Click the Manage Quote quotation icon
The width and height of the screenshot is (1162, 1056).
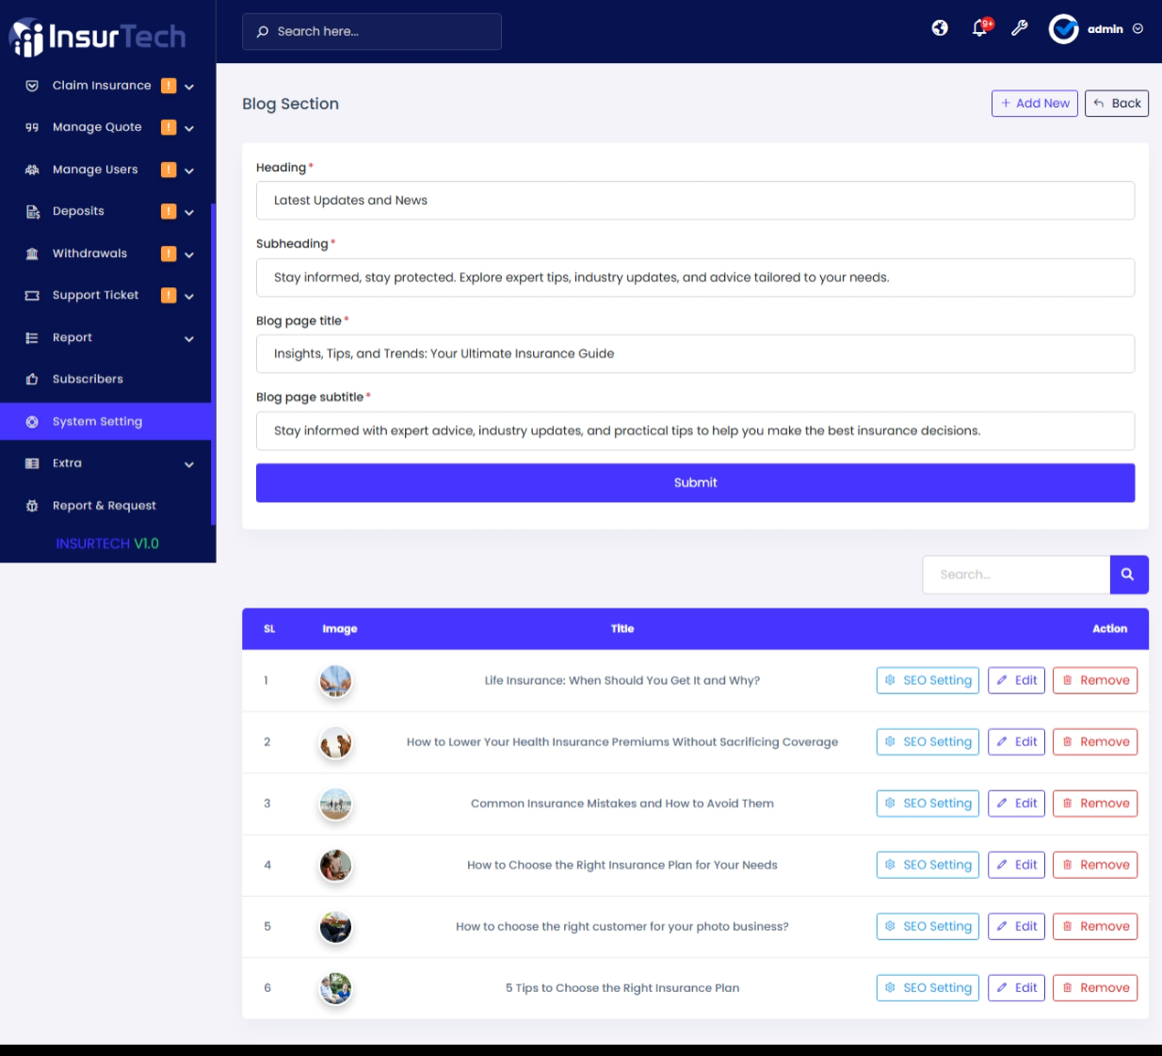[x=32, y=127]
